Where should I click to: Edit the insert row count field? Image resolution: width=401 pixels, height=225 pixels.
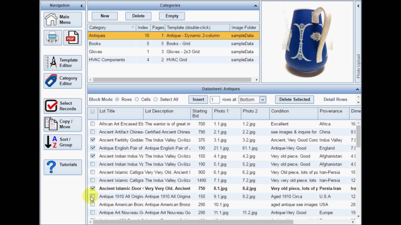215,100
